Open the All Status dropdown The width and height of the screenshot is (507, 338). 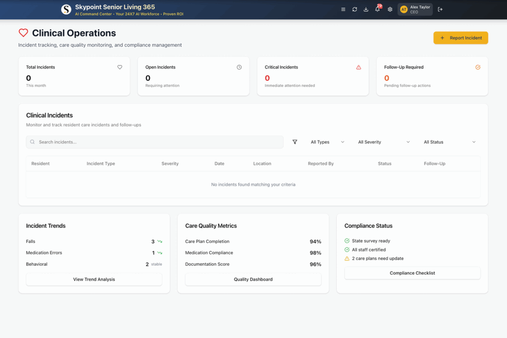tap(450, 142)
